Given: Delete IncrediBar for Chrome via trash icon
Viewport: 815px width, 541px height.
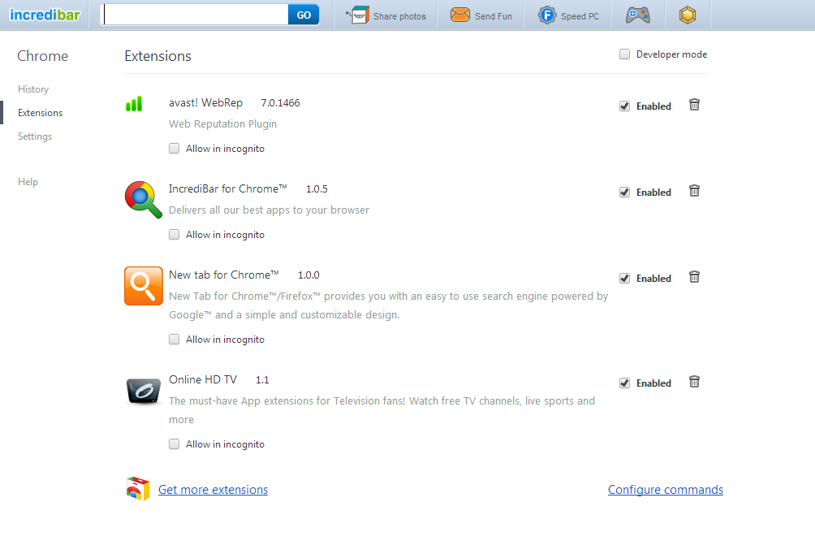Looking at the screenshot, I should [694, 191].
